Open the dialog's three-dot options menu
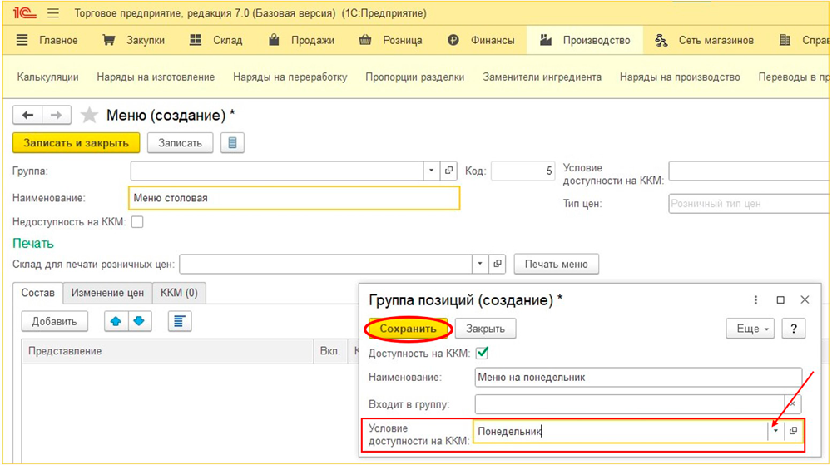Viewport: 832px width, 465px height. click(x=755, y=299)
